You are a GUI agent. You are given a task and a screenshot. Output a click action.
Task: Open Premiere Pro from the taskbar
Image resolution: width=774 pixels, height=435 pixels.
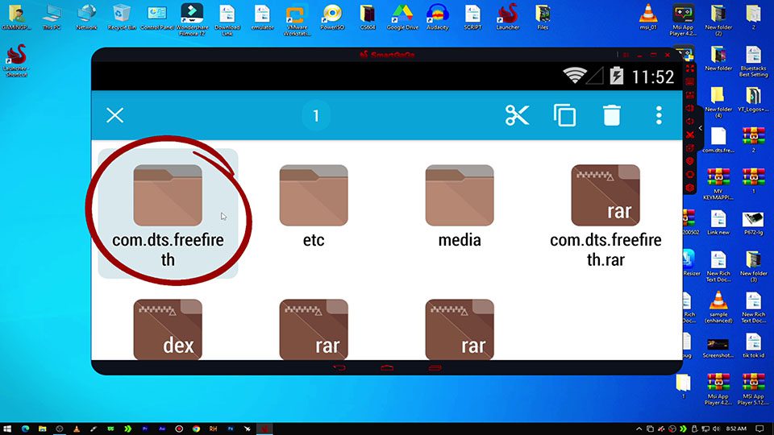click(x=144, y=429)
